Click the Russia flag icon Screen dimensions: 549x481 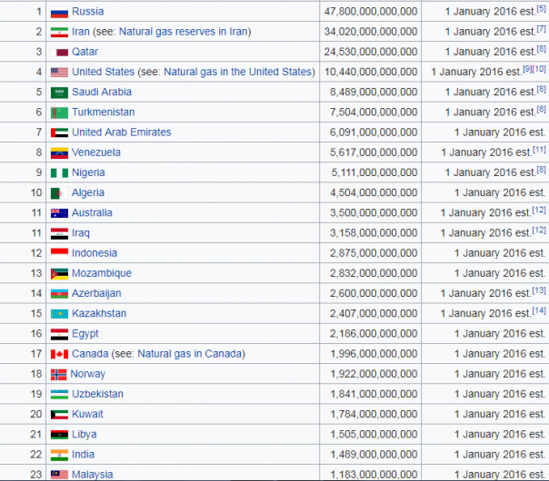pyautogui.click(x=59, y=12)
